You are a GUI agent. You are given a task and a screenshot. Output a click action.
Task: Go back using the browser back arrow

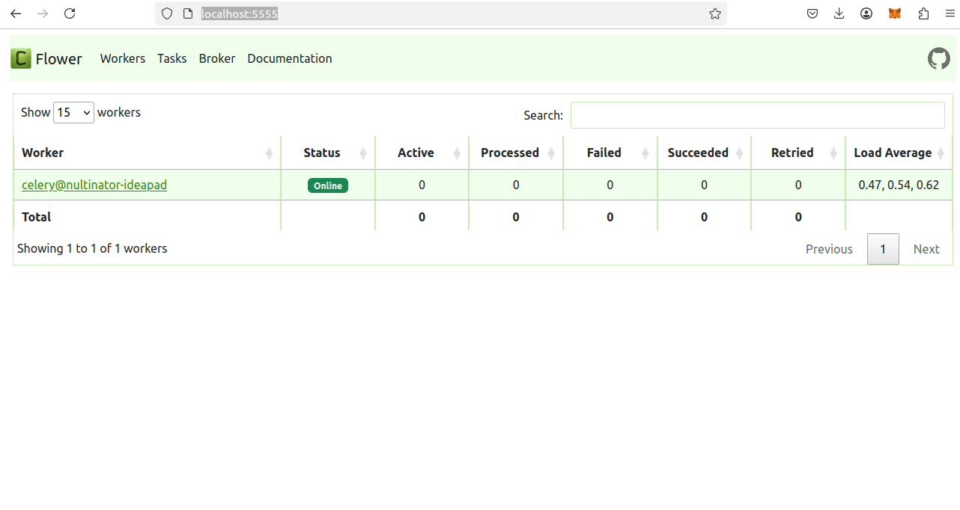pos(16,13)
